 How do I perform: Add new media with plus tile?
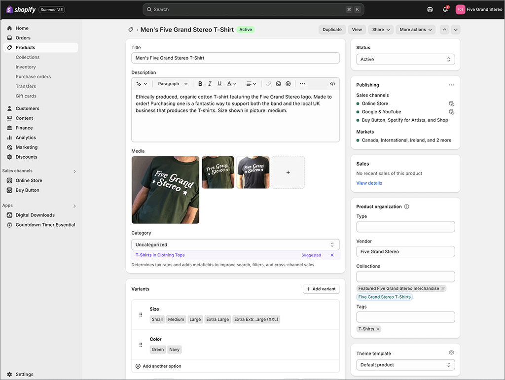click(x=288, y=173)
